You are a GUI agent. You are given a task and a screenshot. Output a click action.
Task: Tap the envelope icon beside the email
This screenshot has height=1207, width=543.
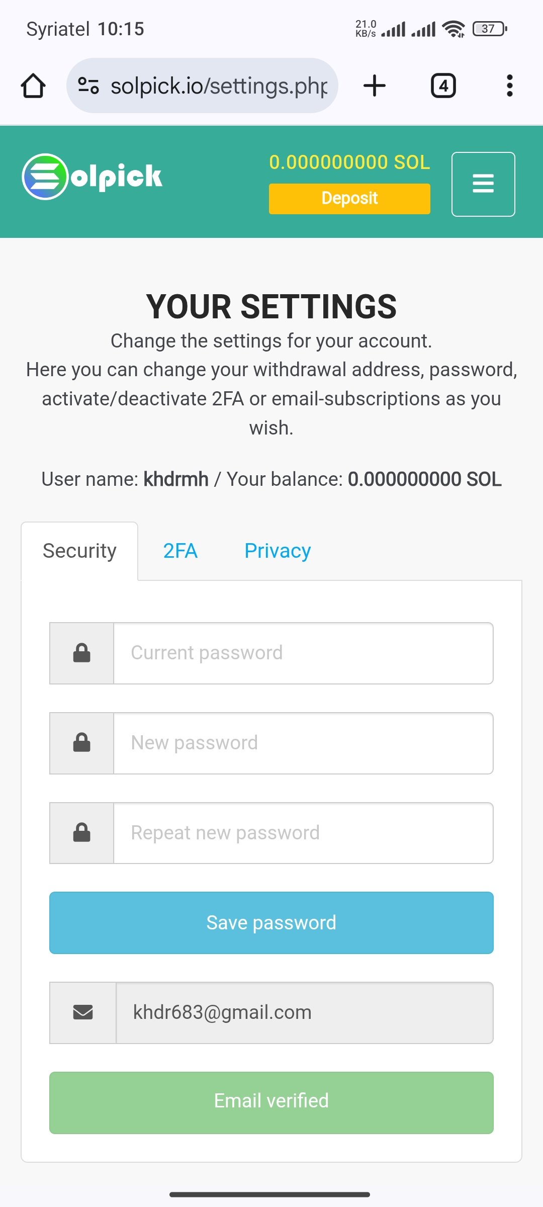pyautogui.click(x=83, y=1012)
